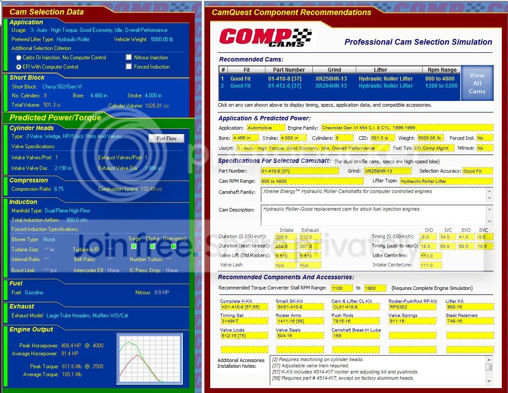Click the Blower Type None value
Viewport: 508px width, 393px height.
[x=49, y=239]
